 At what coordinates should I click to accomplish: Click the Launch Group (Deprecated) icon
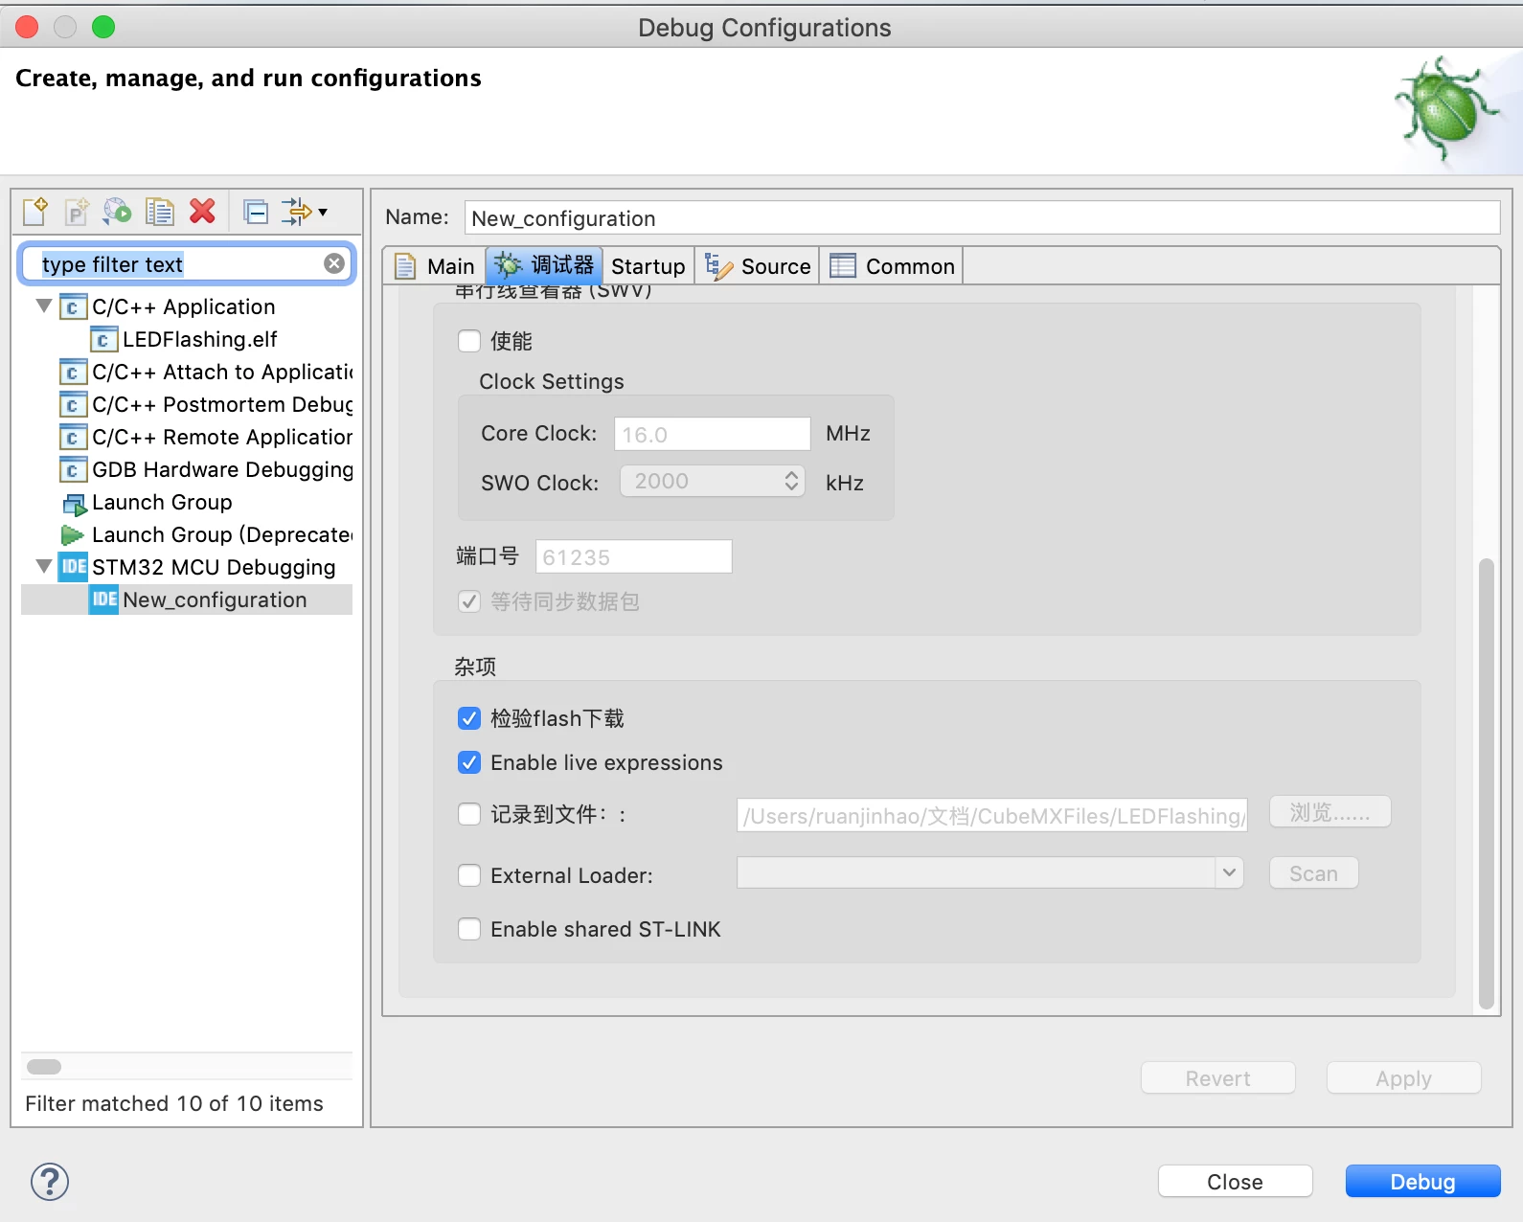pyautogui.click(x=73, y=534)
